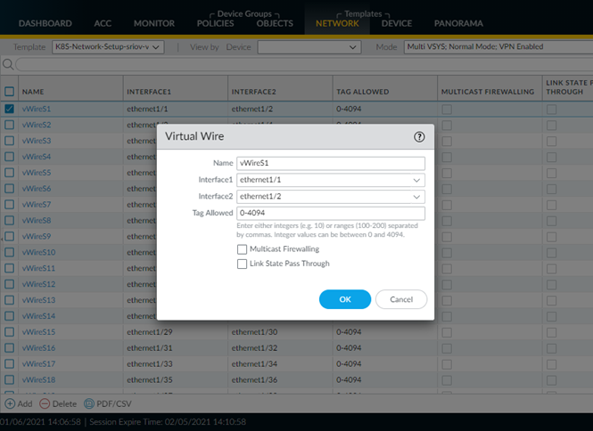Confirm with the OK button
The width and height of the screenshot is (593, 431).
click(344, 299)
